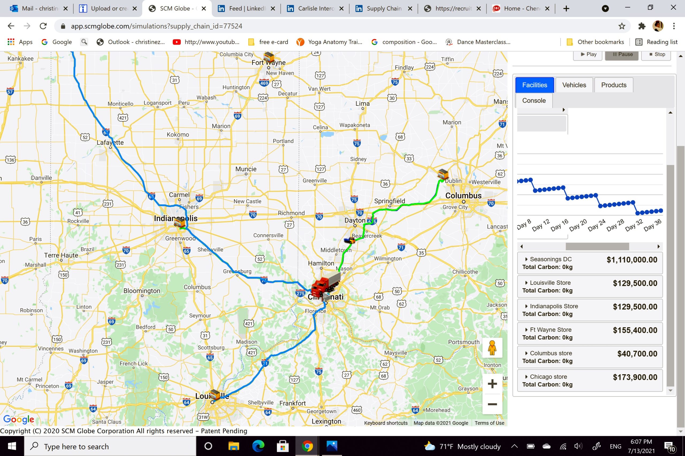Viewport: 685px width, 456px height.
Task: Show hidden system tray icons chevron
Action: tap(514, 446)
